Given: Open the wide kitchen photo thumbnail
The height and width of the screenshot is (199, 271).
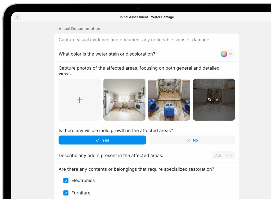Looking at the screenshot, I should [124, 100].
